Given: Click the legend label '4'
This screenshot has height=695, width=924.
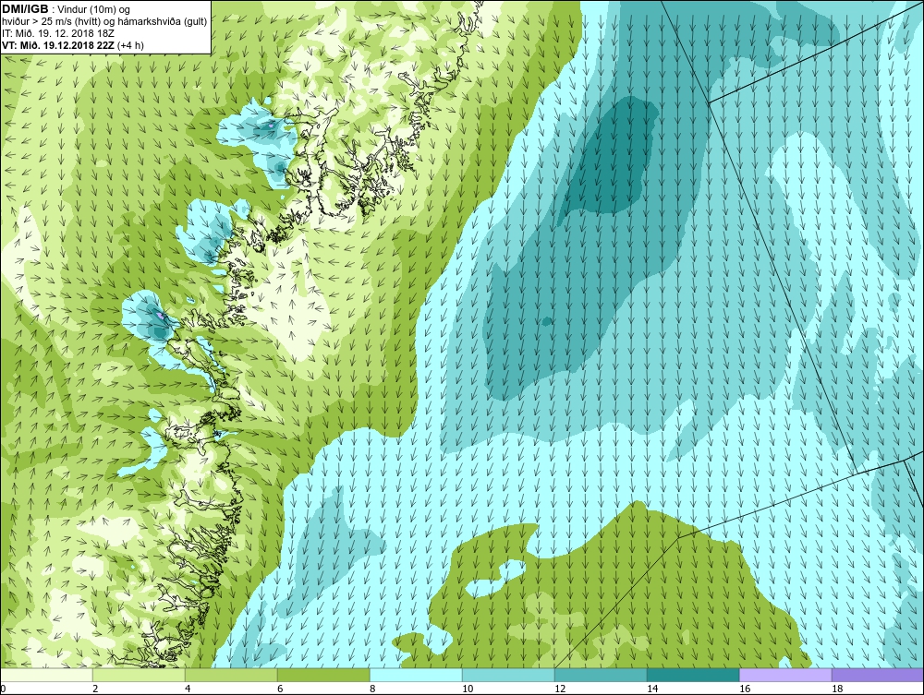Looking at the screenshot, I should point(188,689).
